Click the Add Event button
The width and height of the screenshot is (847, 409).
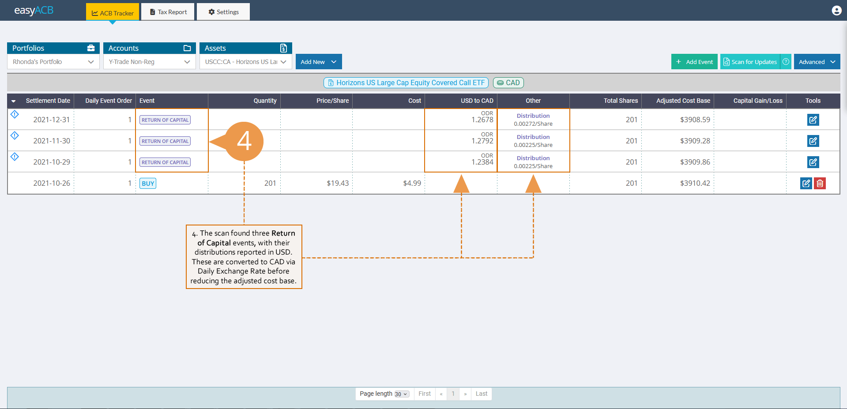694,62
